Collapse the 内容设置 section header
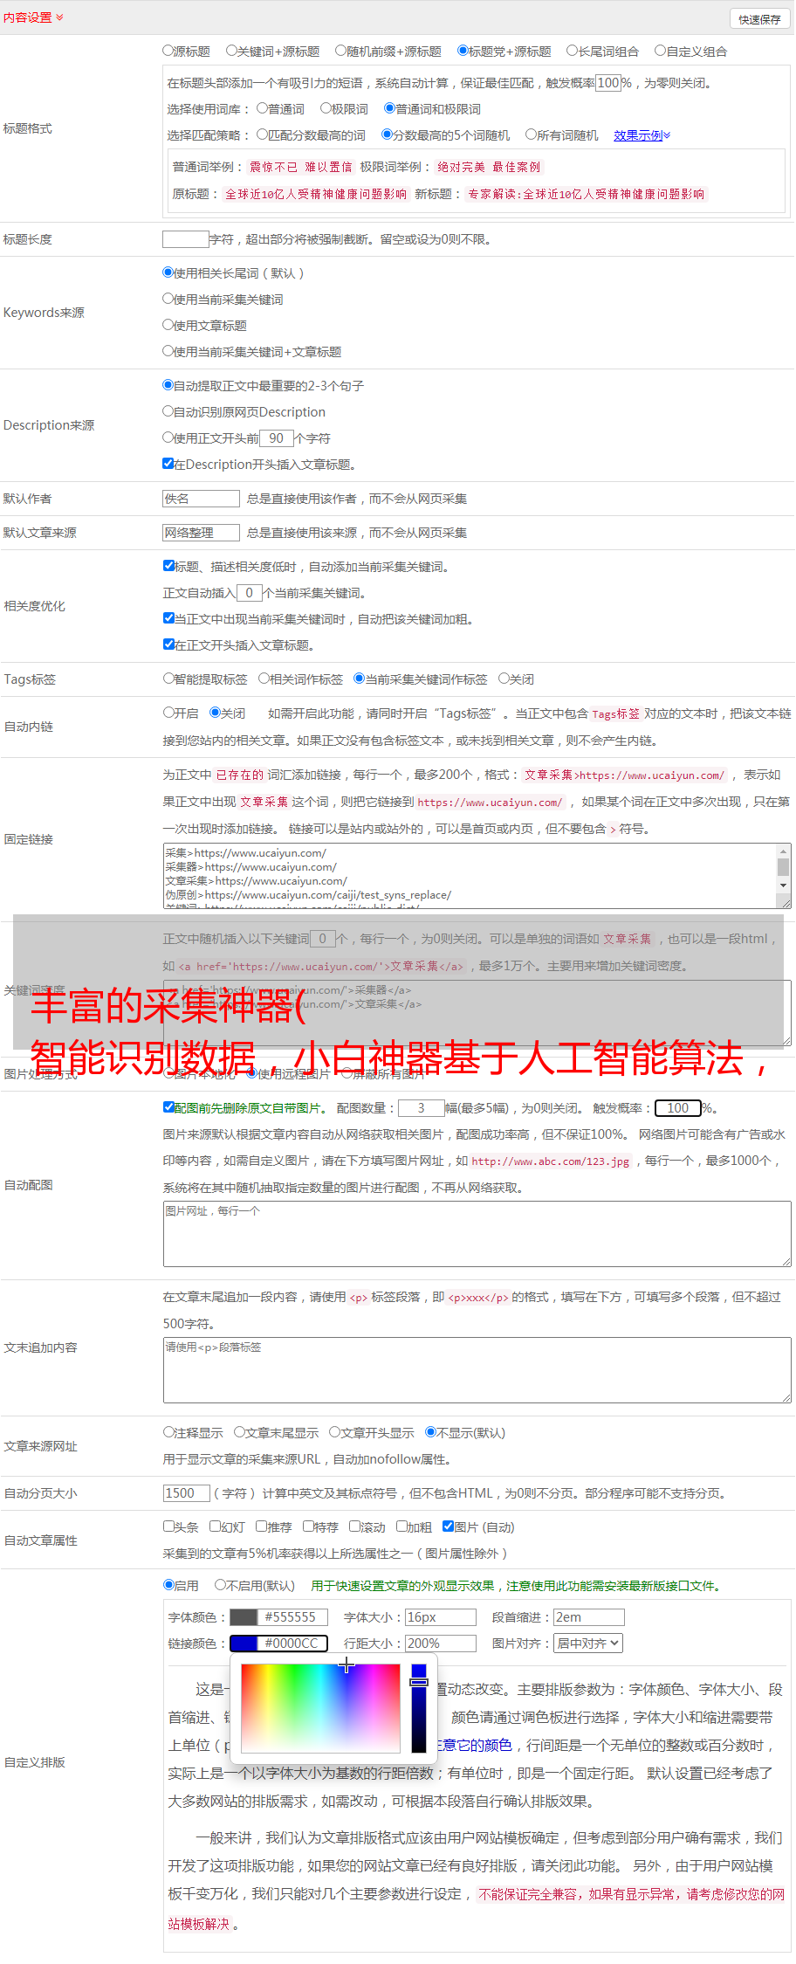Viewport: 796px width, 1964px height. [33, 17]
